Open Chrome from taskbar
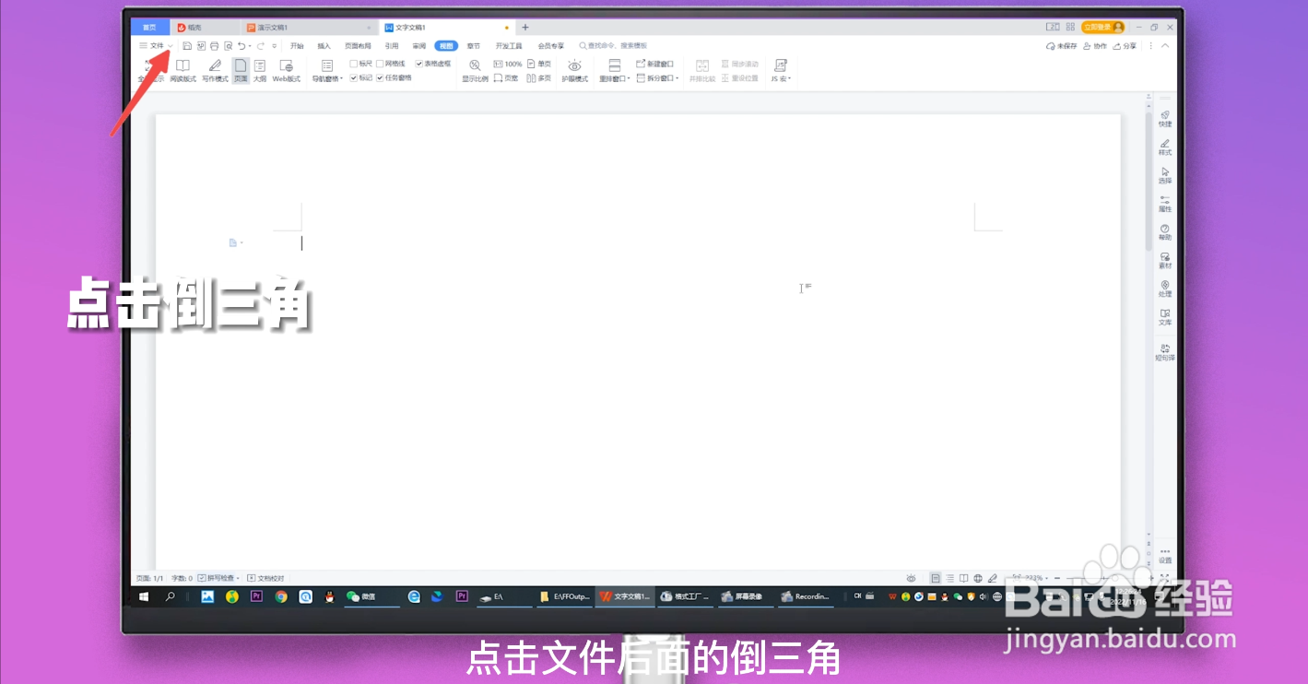Screen dimensions: 1308x684 point(281,596)
